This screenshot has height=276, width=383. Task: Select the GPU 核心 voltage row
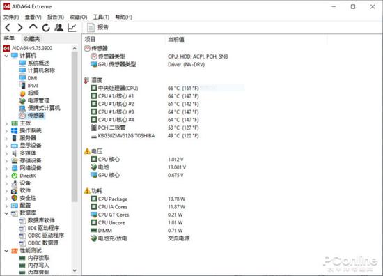coord(136,175)
